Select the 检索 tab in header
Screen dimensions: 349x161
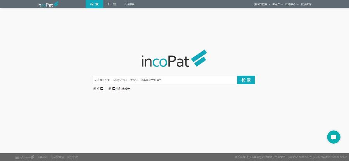tap(94, 4)
